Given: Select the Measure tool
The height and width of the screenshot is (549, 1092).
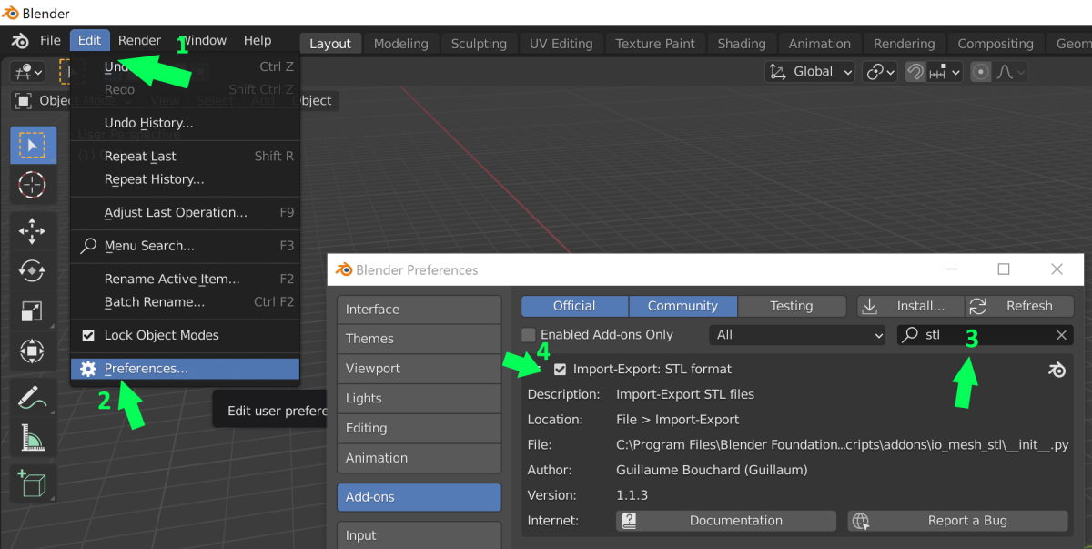Looking at the screenshot, I should [x=32, y=438].
